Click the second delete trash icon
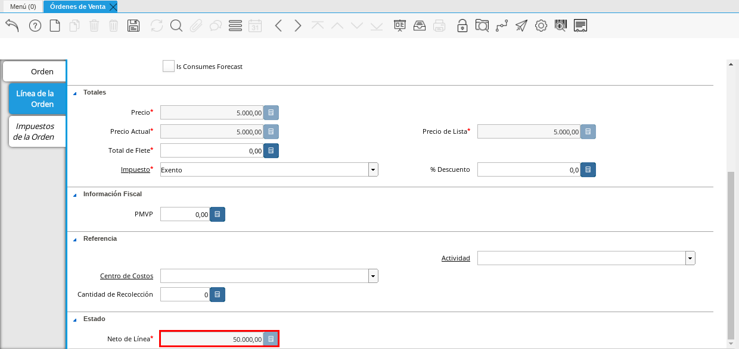 click(114, 26)
